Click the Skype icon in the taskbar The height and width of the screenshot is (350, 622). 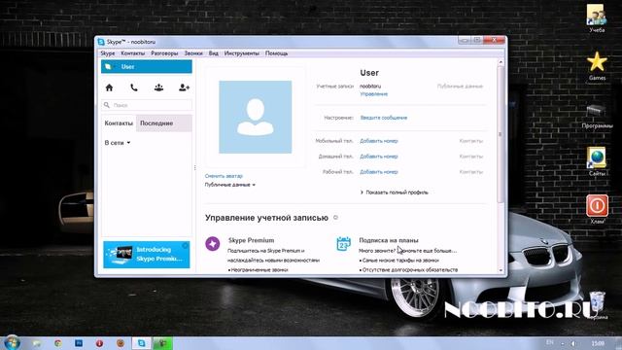[x=141, y=343]
